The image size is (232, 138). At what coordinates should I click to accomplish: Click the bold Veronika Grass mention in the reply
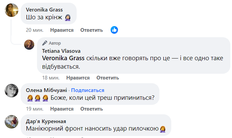63,59
